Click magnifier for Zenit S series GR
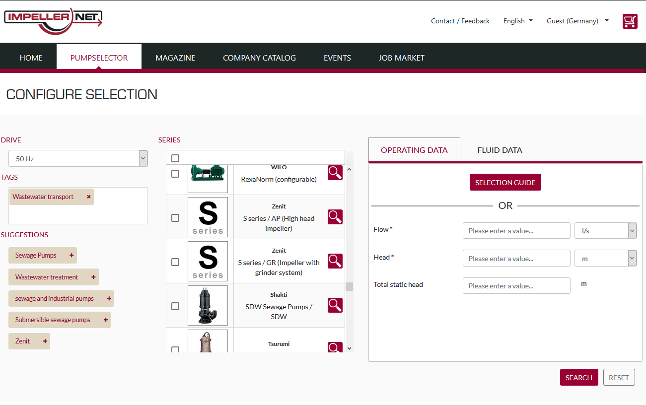 coord(335,261)
